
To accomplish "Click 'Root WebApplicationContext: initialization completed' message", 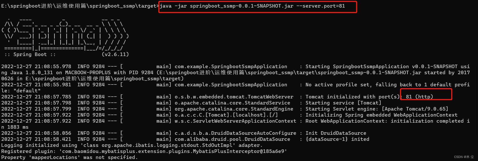I will pos(384,121).
